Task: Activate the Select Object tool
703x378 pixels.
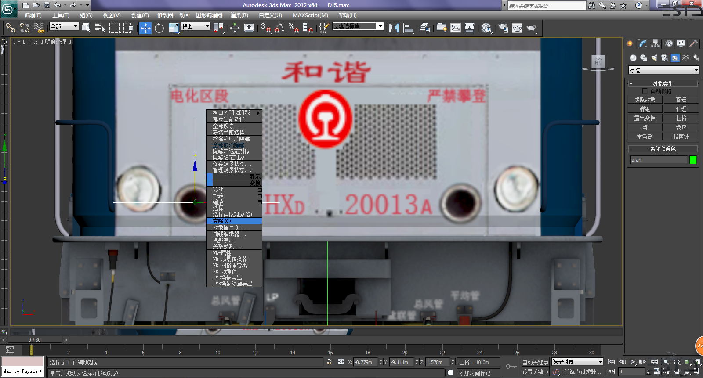Action: pyautogui.click(x=86, y=28)
